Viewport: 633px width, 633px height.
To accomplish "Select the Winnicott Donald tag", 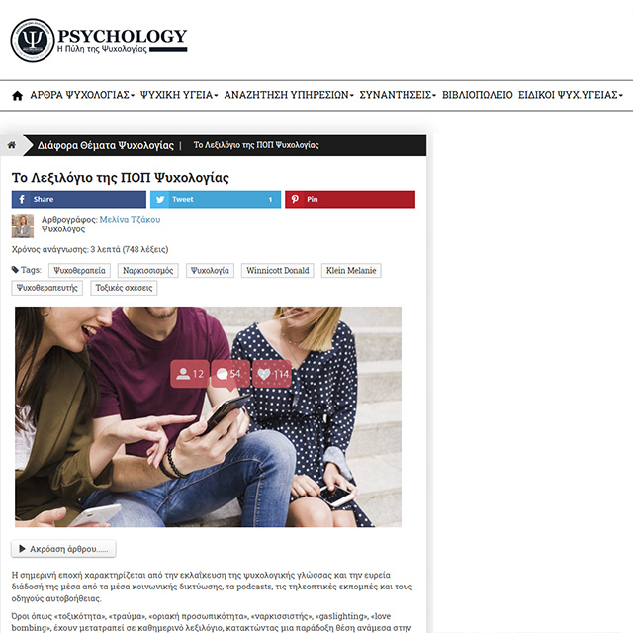I will (278, 270).
